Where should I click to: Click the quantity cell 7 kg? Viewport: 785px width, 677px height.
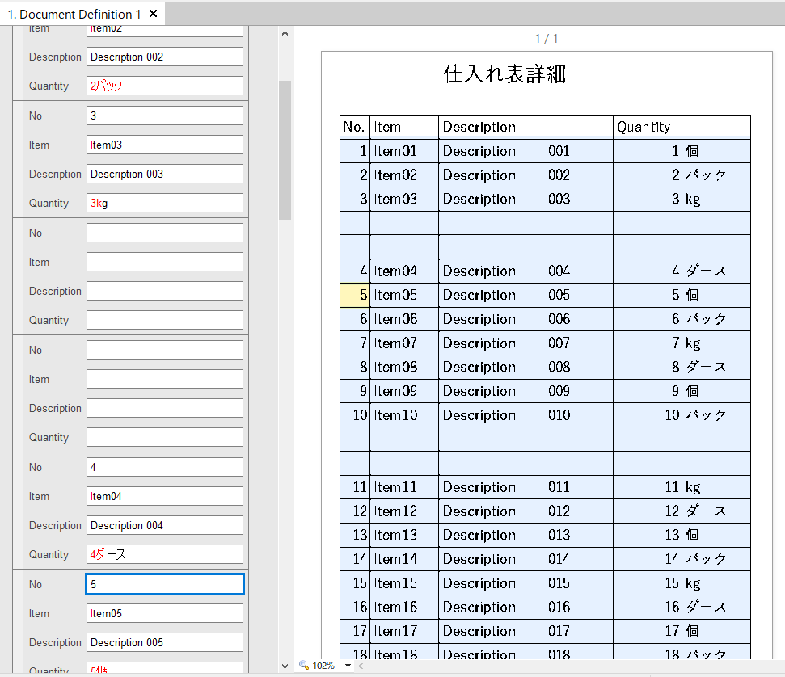(x=682, y=343)
